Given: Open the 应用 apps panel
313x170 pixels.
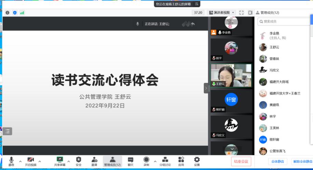Looking at the screenshot, I should (181, 160).
